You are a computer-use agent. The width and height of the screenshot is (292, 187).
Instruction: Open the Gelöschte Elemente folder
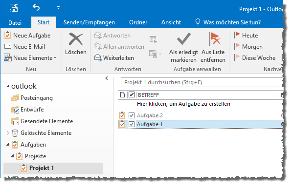pyautogui.click(x=42, y=133)
